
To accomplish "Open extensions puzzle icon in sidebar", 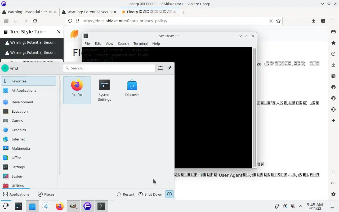I will click(333, 172).
